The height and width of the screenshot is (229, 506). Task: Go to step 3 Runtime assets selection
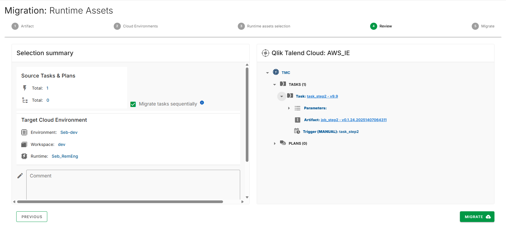(x=264, y=26)
